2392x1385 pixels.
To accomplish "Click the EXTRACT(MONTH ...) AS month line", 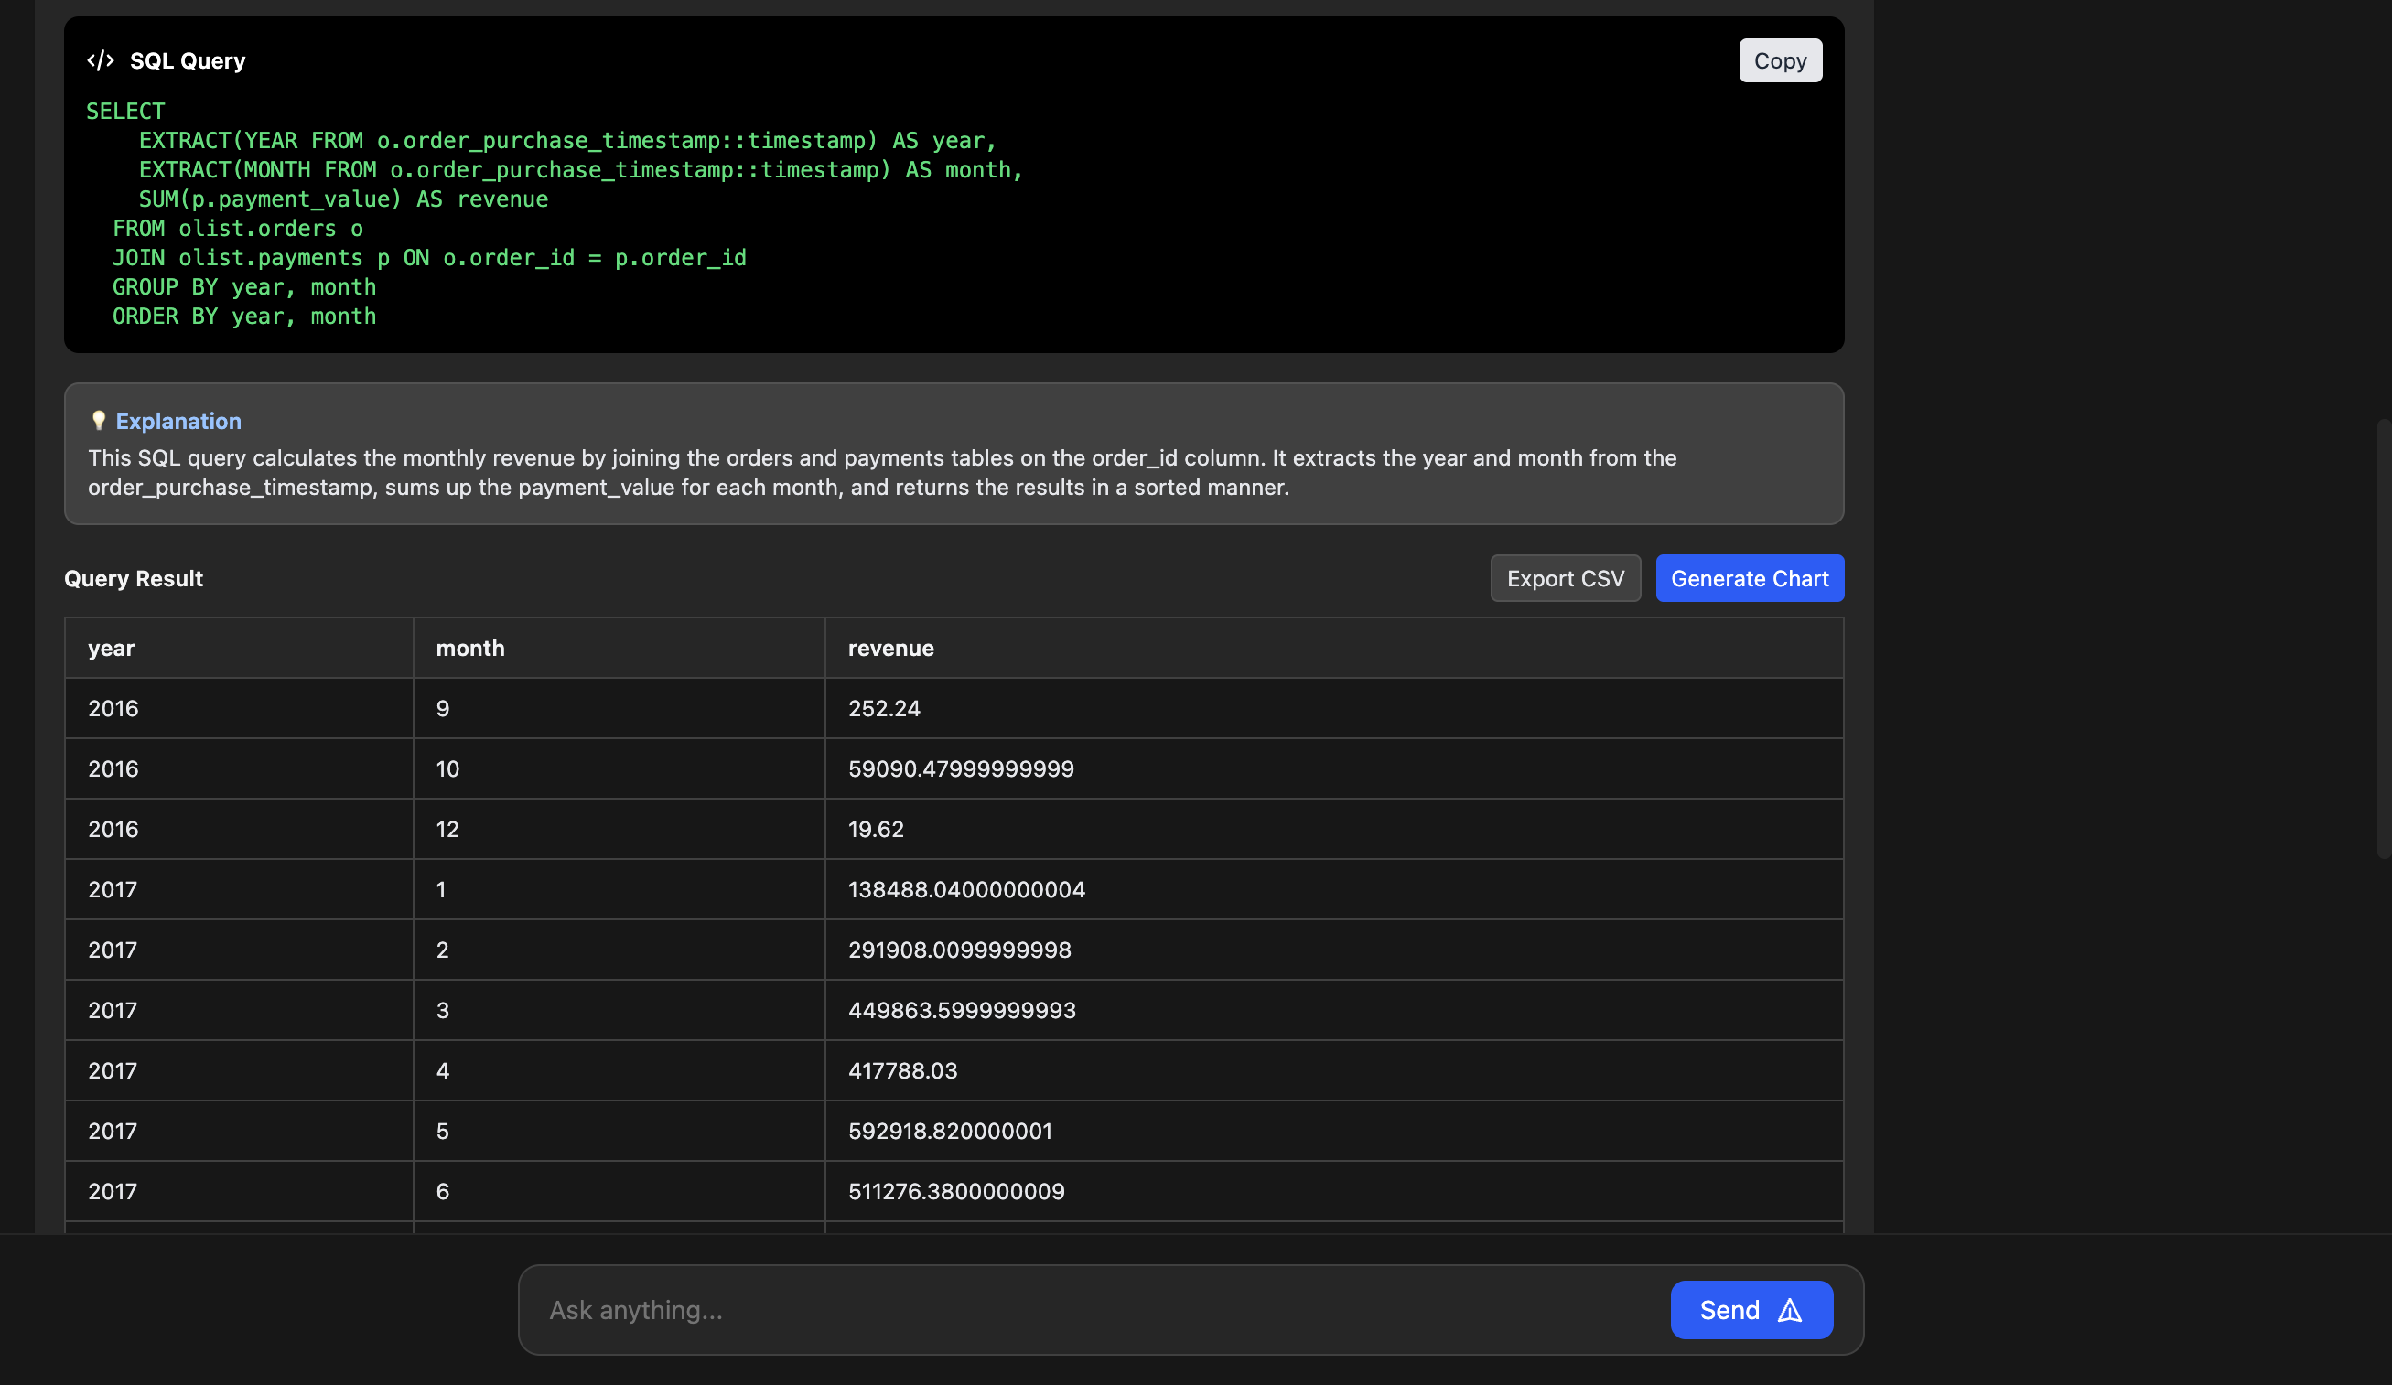I will point(581,170).
